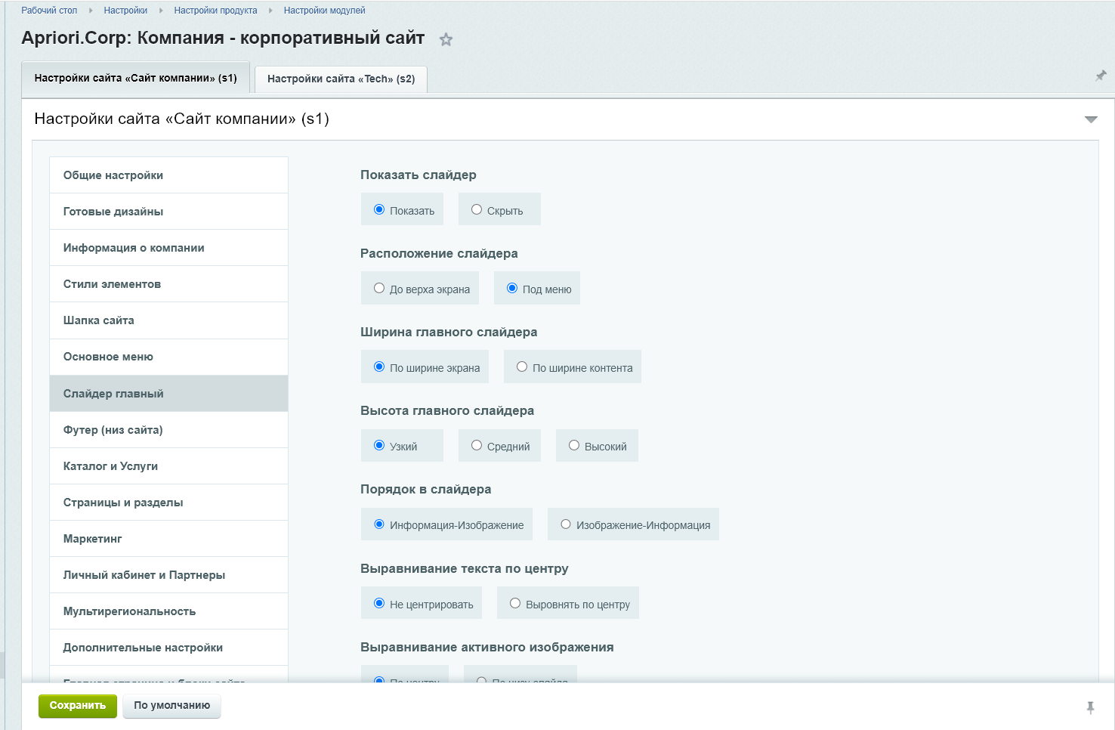This screenshot has width=1115, height=730.
Task: Click the «По умолчанию» reset button
Action: pyautogui.click(x=171, y=706)
